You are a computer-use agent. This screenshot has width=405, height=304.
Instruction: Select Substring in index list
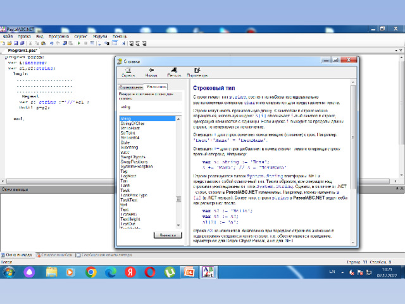pyautogui.click(x=129, y=148)
